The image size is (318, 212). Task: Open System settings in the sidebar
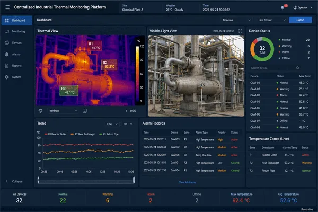pos(16,77)
